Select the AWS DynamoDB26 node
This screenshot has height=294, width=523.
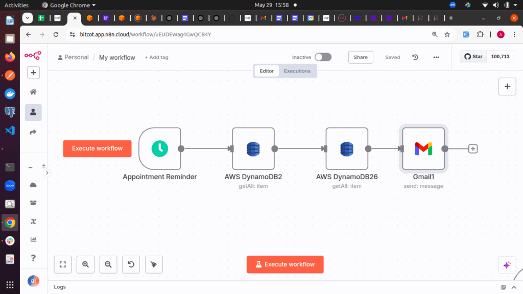click(x=347, y=149)
